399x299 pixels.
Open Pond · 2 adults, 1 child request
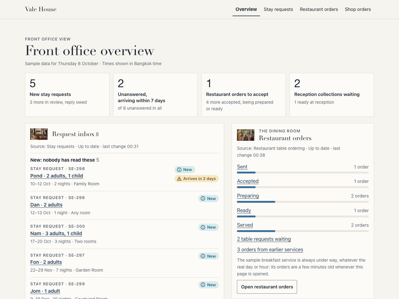57,176
